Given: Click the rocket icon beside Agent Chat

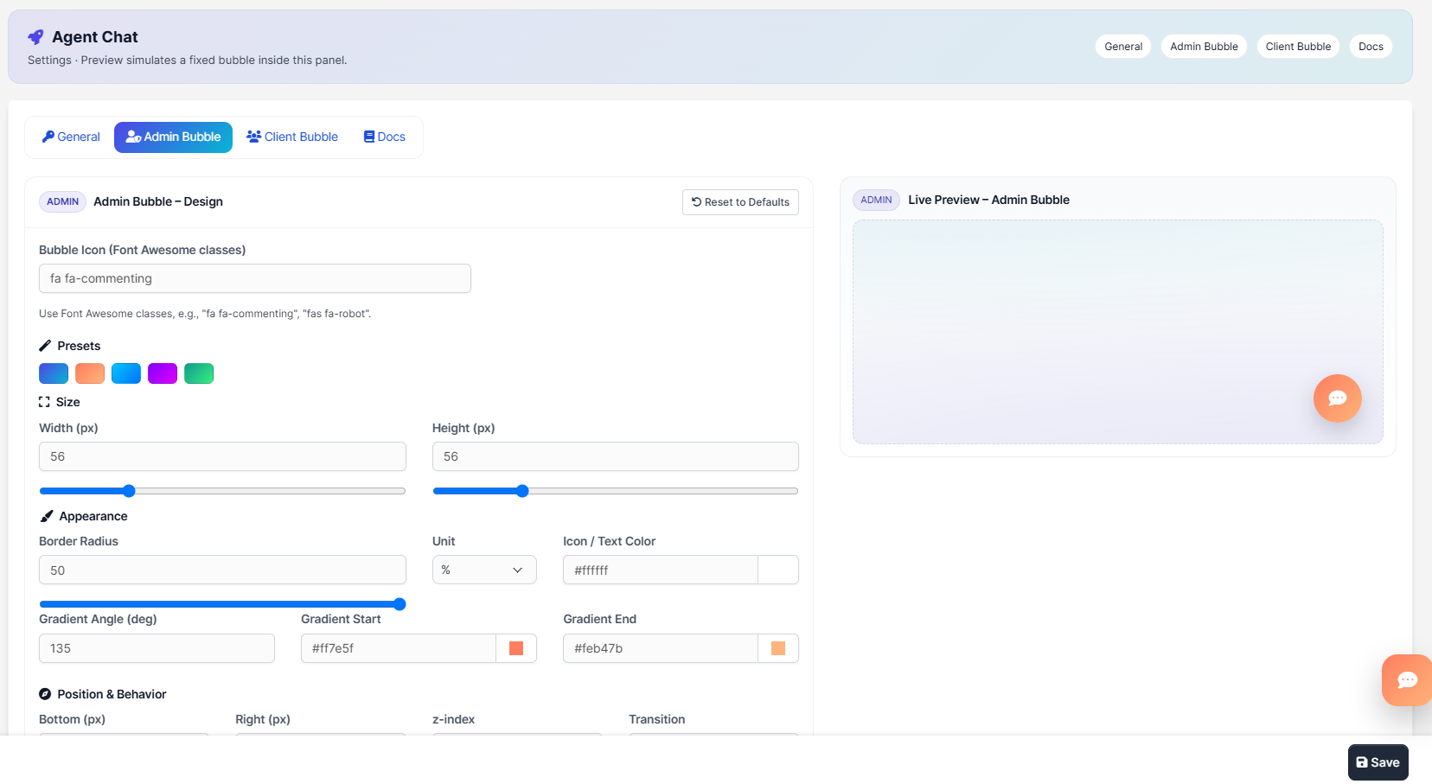Looking at the screenshot, I should (35, 37).
